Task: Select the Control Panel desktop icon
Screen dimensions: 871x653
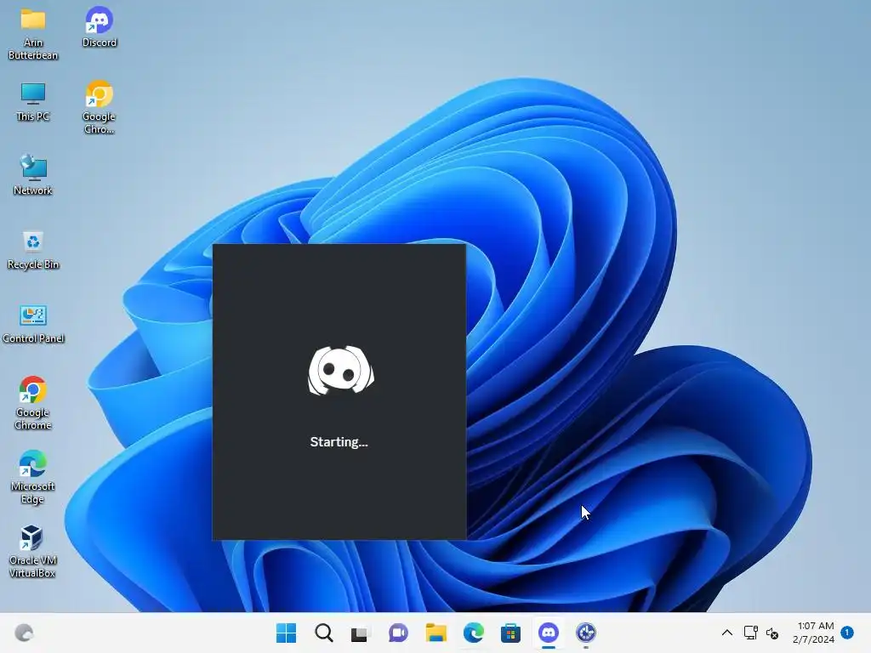Action: coord(33,324)
